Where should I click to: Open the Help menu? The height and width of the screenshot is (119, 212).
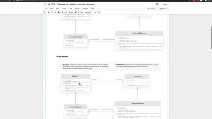(x=93, y=9)
